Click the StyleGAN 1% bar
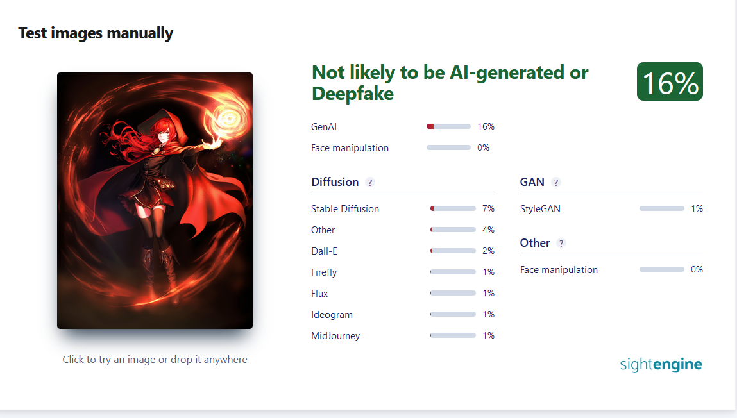The width and height of the screenshot is (737, 418). pyautogui.click(x=662, y=208)
